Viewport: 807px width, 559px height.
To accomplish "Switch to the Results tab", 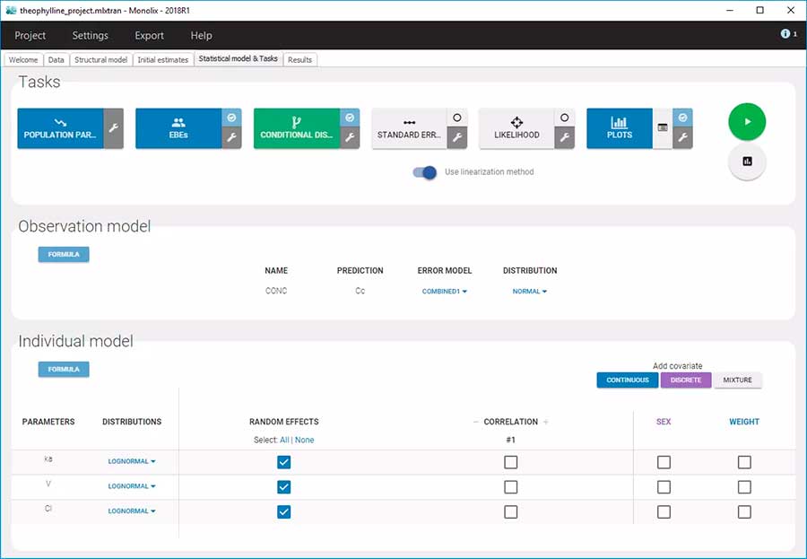I will pos(300,60).
